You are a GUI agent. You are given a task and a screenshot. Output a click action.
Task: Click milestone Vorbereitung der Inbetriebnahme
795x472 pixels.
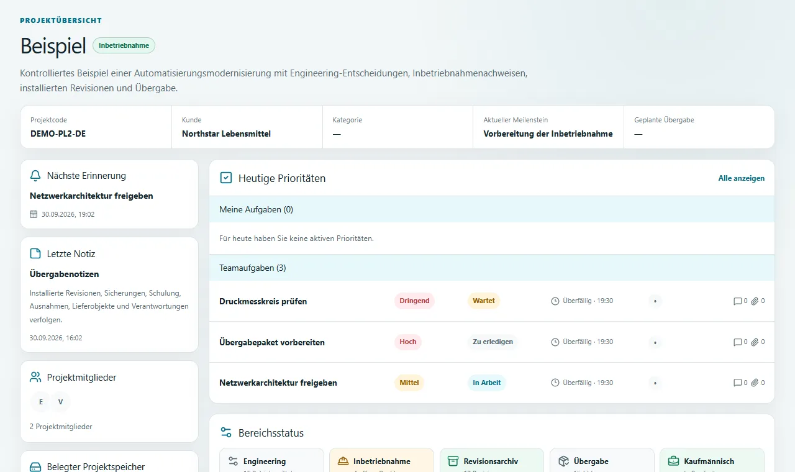[x=548, y=134]
